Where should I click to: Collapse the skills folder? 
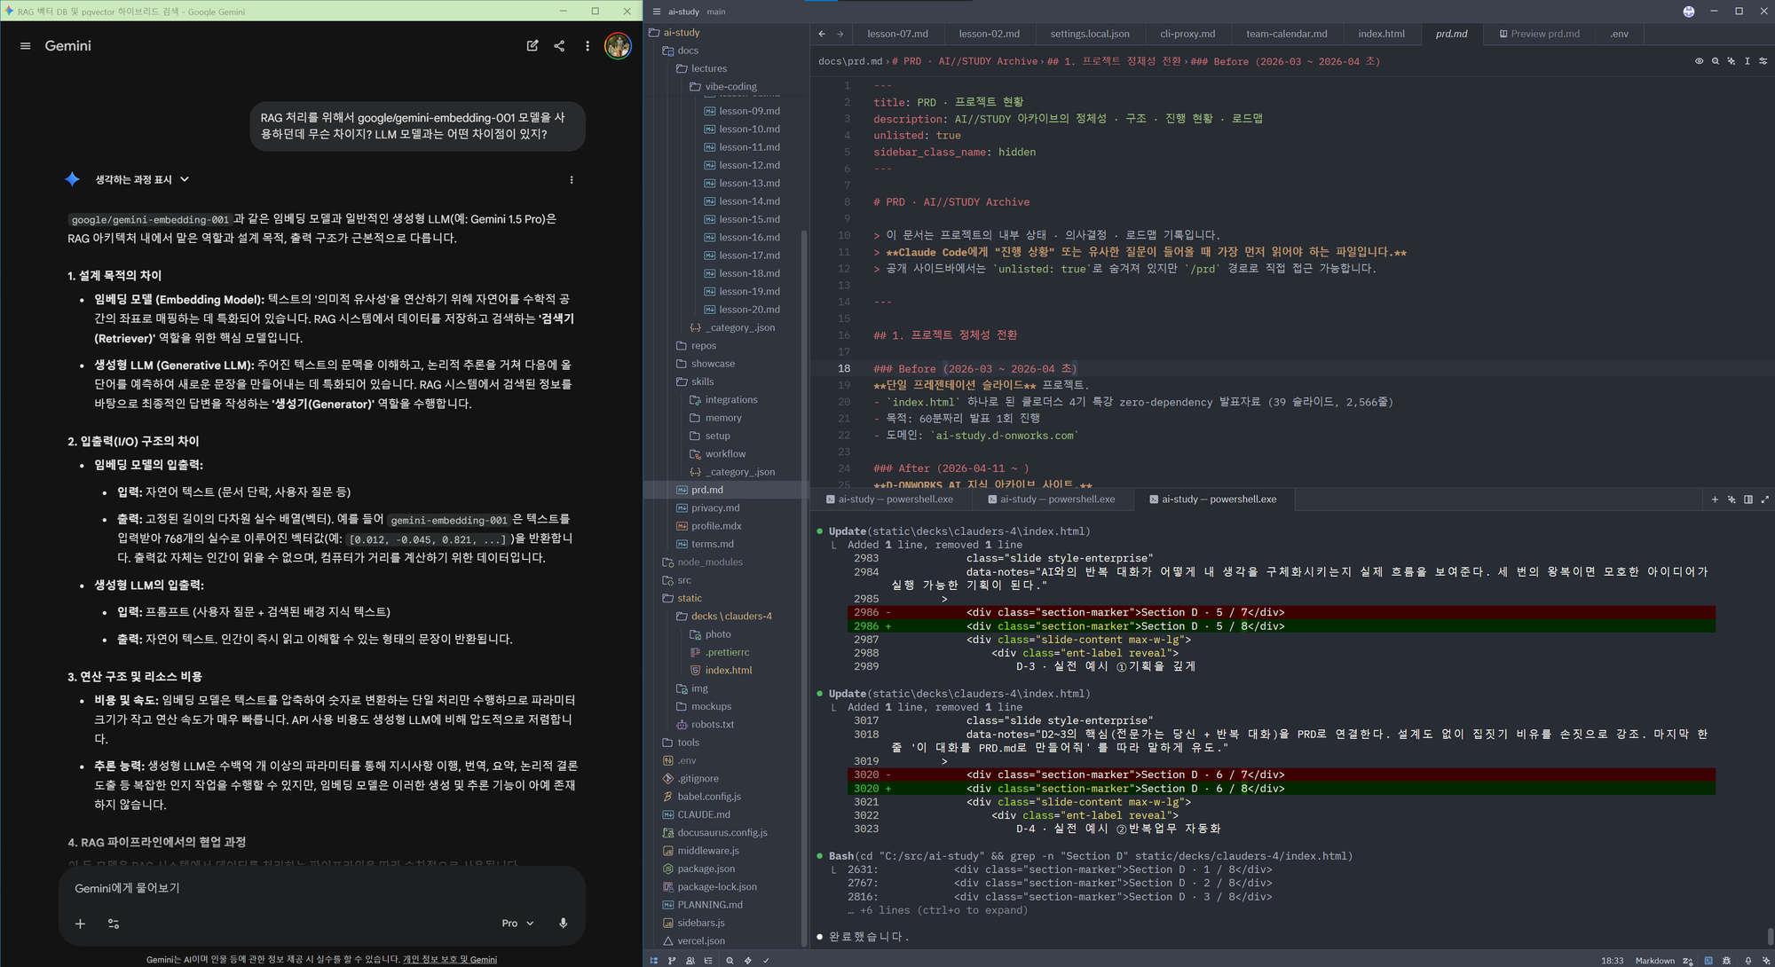point(702,381)
